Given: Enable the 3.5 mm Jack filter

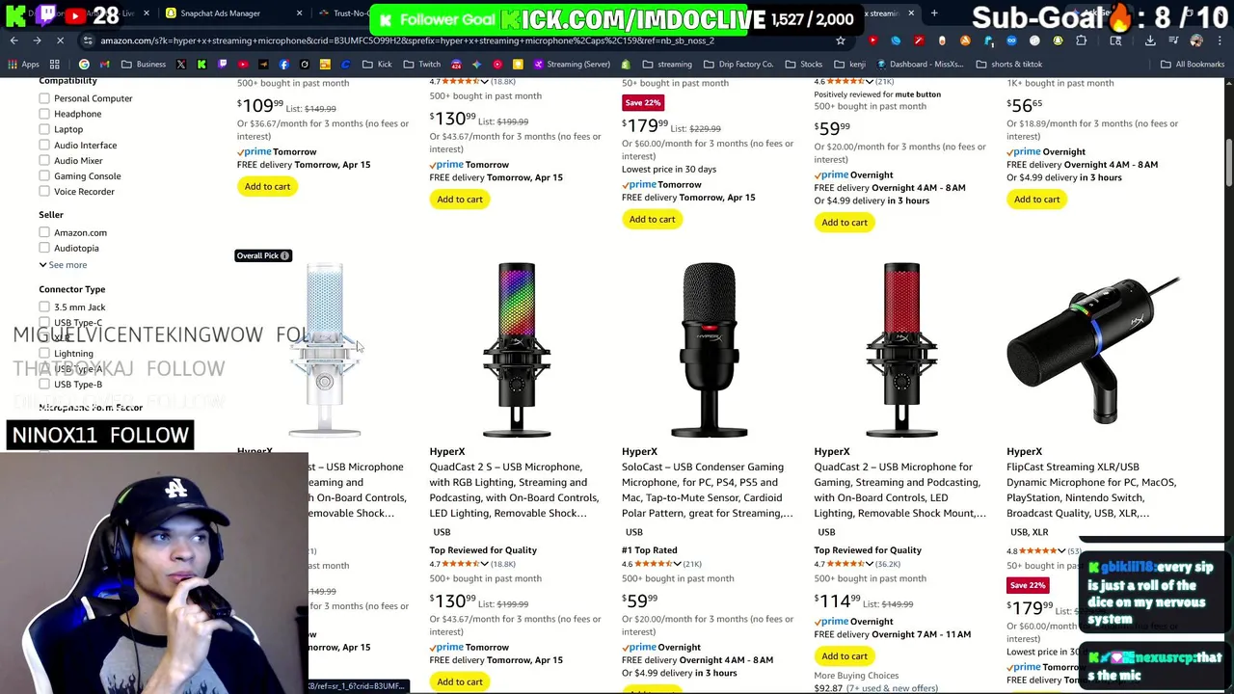Looking at the screenshot, I should [x=44, y=307].
